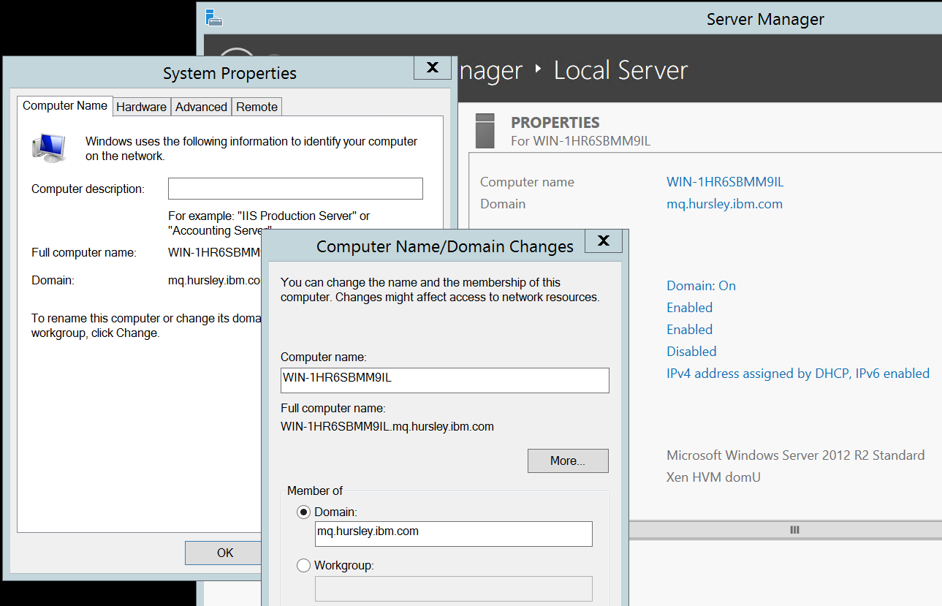Click the computer icon in System Properties
942x606 pixels.
[50, 147]
